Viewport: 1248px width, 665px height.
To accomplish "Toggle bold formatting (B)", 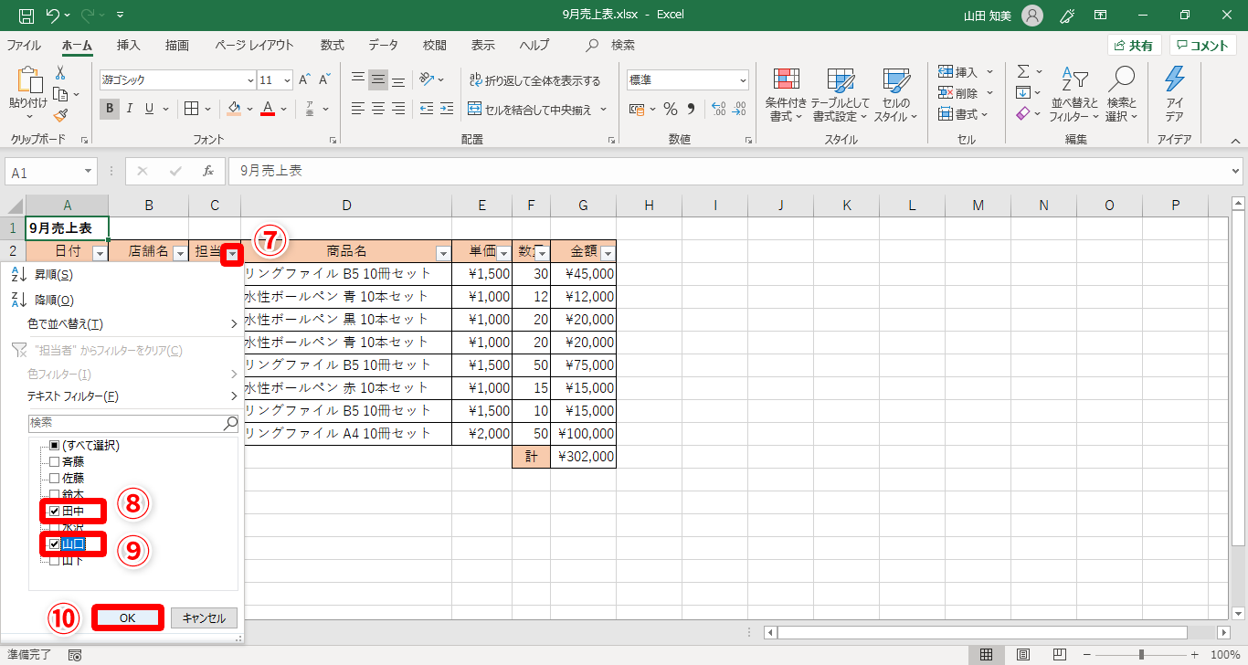I will (x=110, y=109).
